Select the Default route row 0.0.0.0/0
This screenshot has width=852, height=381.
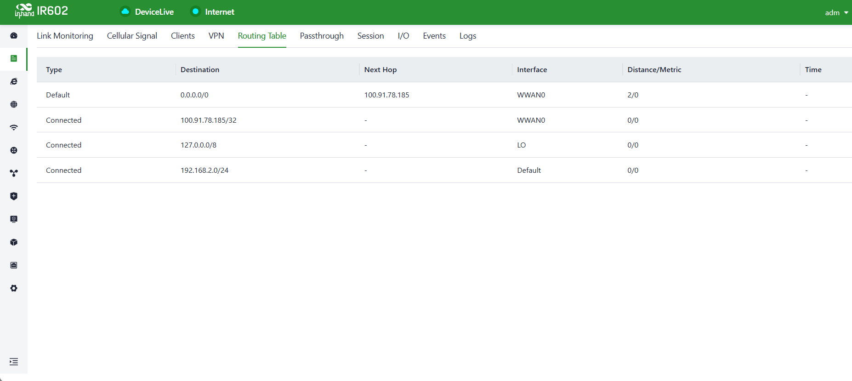pos(444,95)
